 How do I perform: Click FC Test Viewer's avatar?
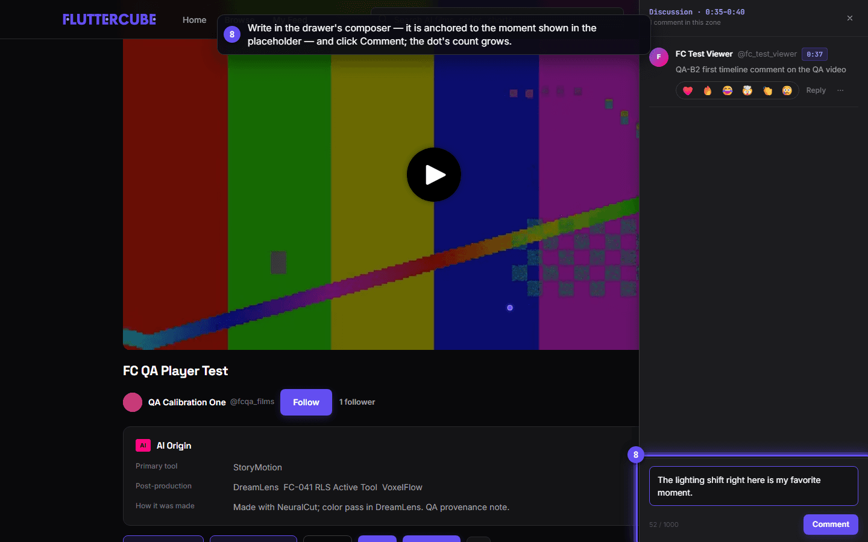click(x=659, y=57)
